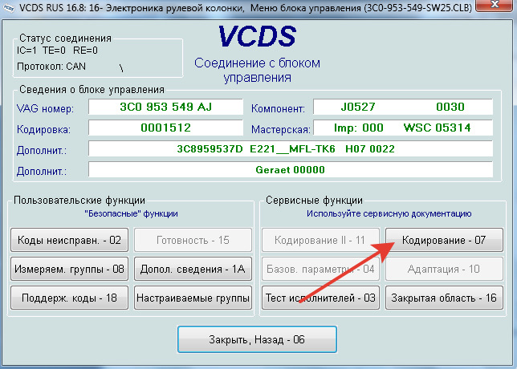Click the Протокол: CAN text
This screenshot has height=369, width=517.
[x=51, y=67]
